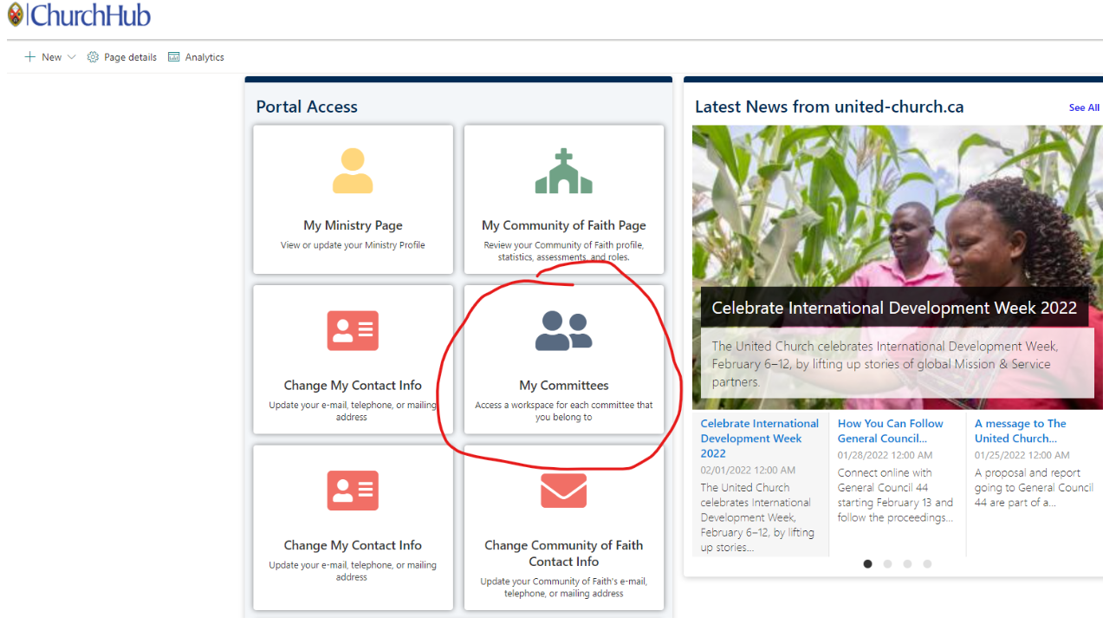Image resolution: width=1103 pixels, height=624 pixels.
Task: Select the My Community of Faith Page title
Action: (x=564, y=225)
